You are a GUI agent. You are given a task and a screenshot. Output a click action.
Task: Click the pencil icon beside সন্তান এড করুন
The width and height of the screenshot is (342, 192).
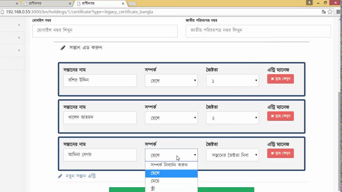63,48
